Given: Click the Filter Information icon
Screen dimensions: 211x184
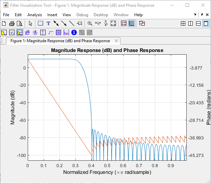Looking at the screenshot, I should click(74, 33).
